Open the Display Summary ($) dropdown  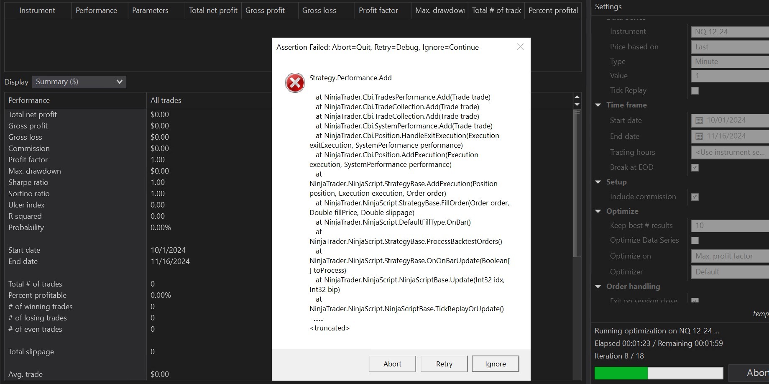tap(79, 82)
